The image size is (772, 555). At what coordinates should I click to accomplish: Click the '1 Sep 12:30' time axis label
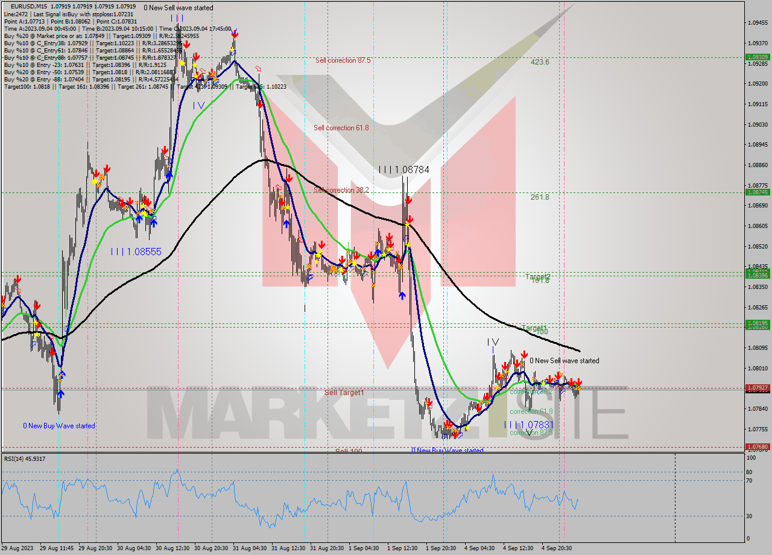pos(403,548)
